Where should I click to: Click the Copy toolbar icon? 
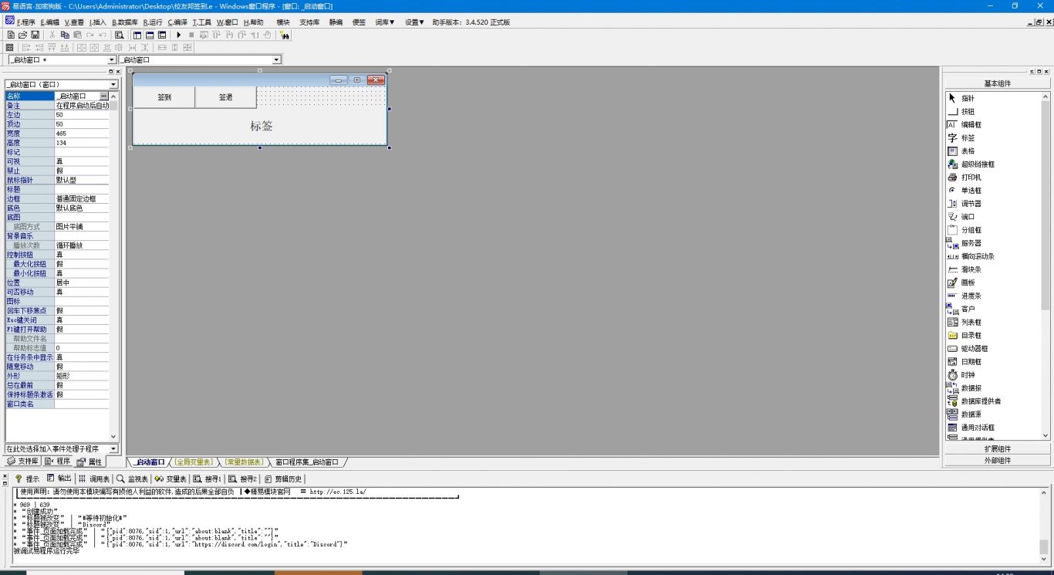click(x=65, y=35)
